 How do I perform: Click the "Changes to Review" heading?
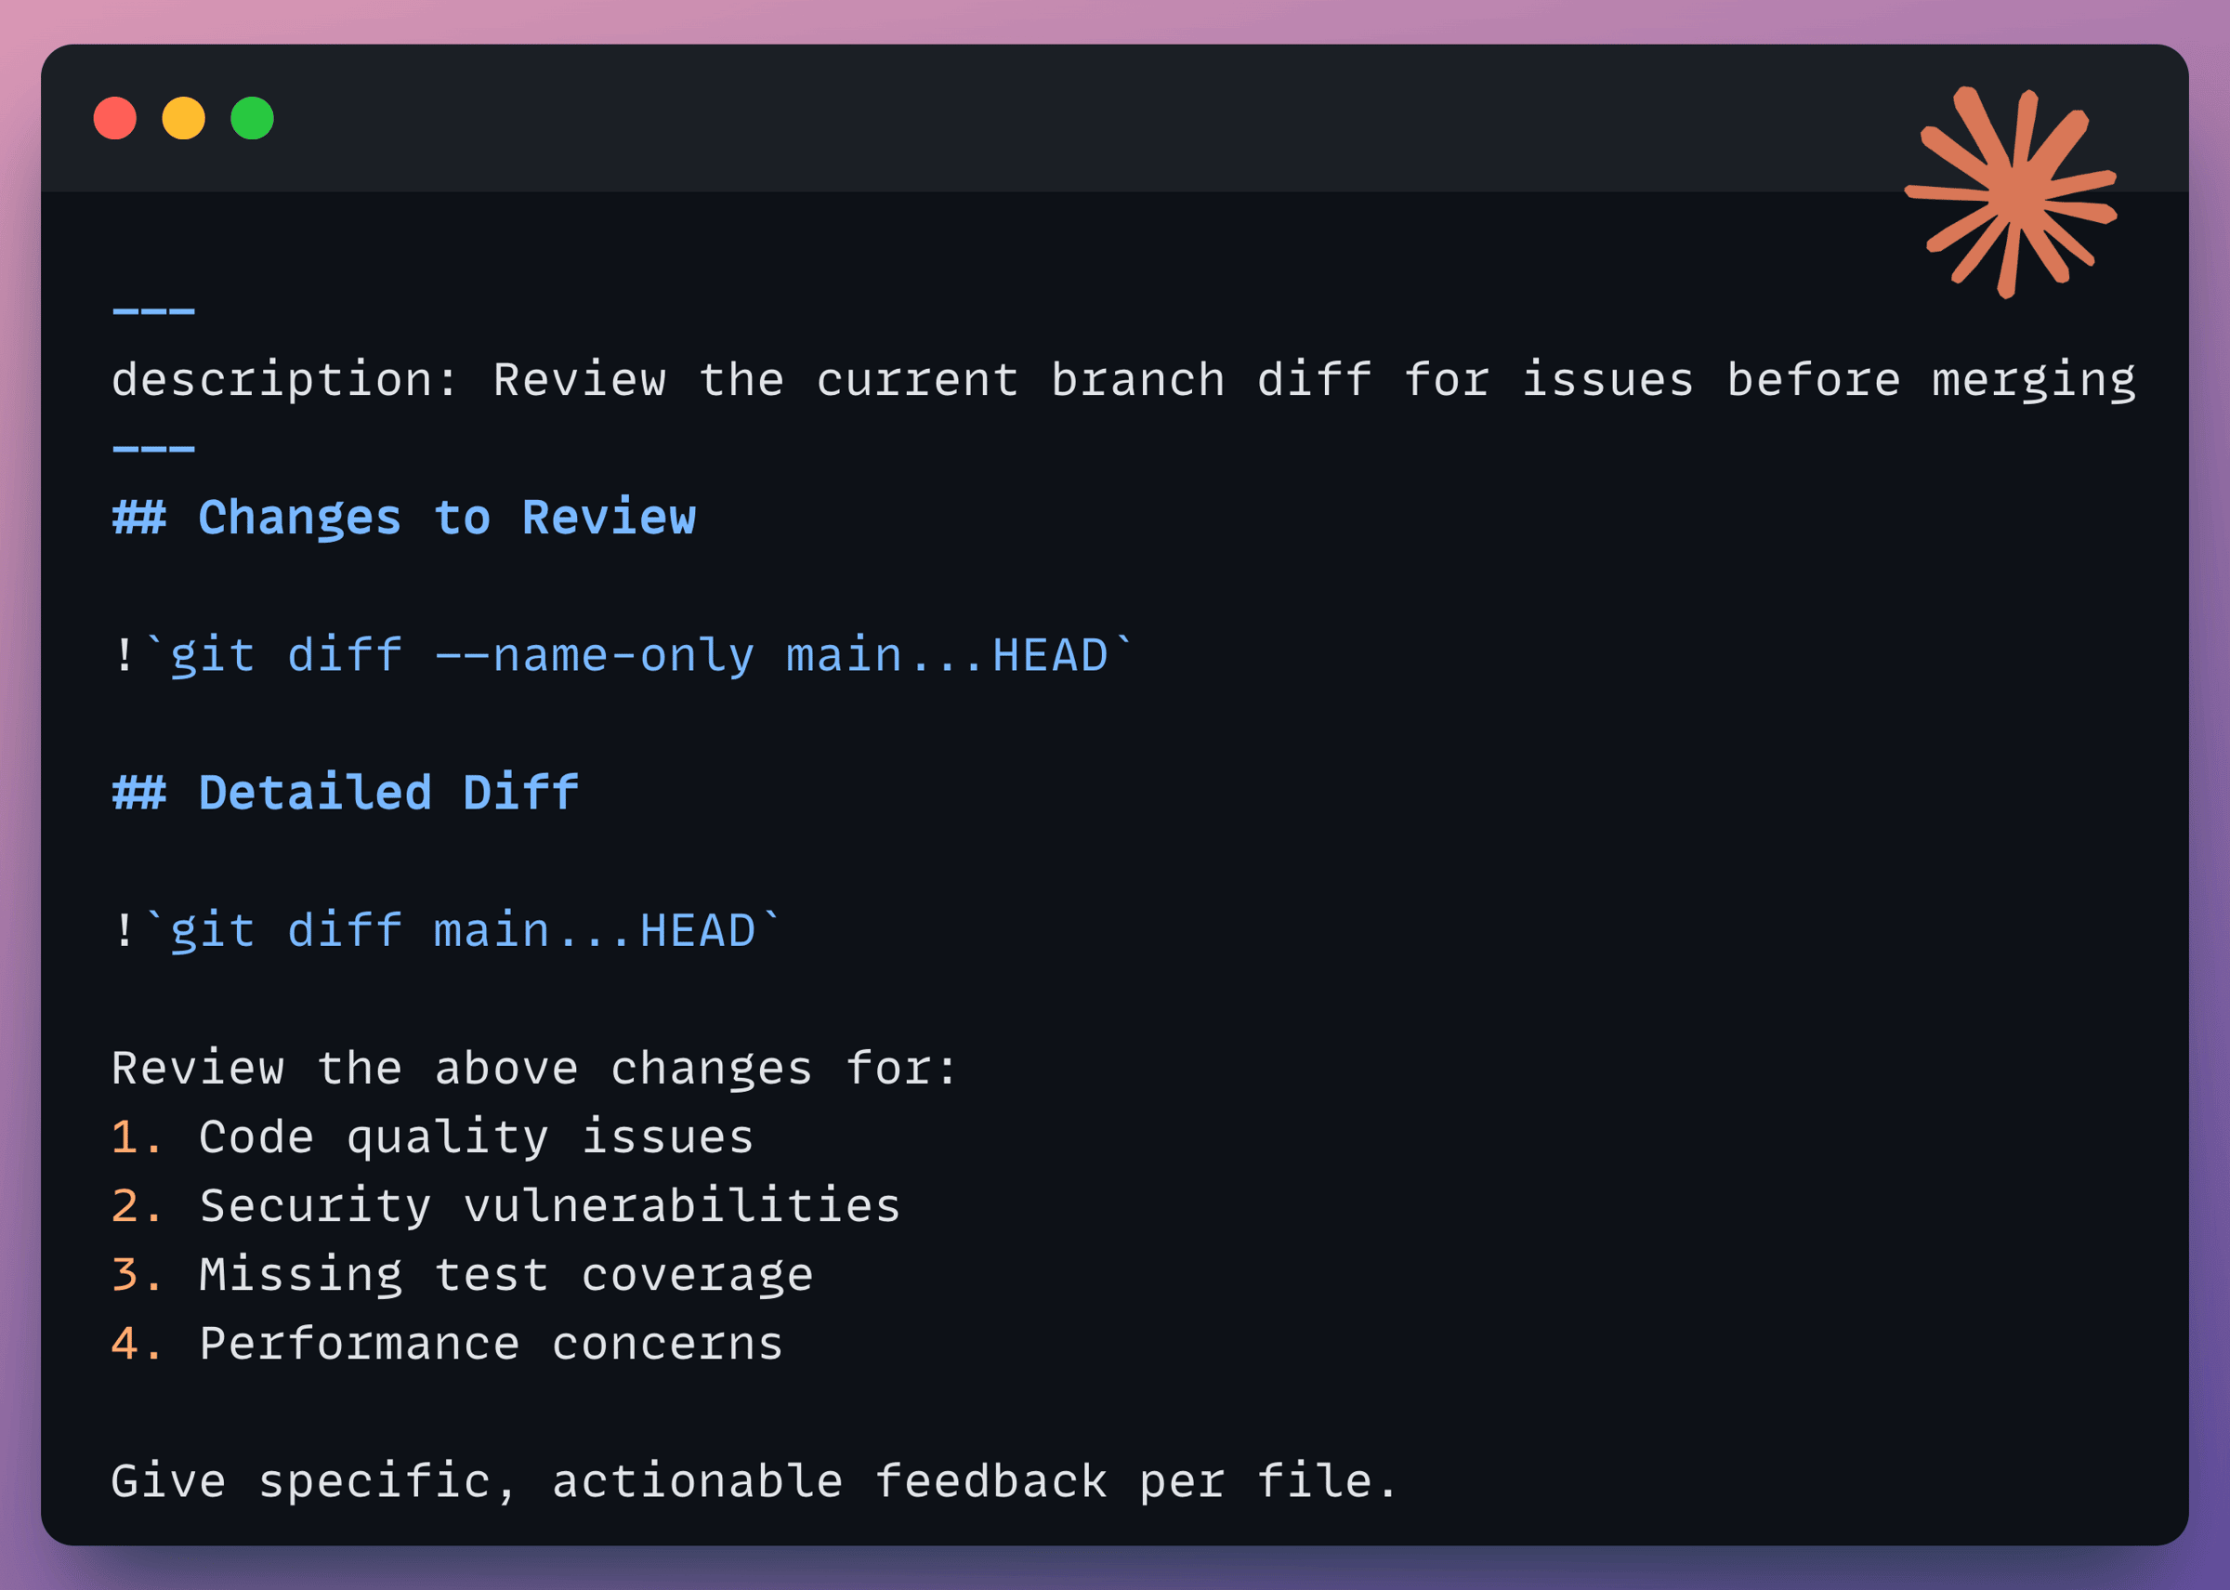446,518
